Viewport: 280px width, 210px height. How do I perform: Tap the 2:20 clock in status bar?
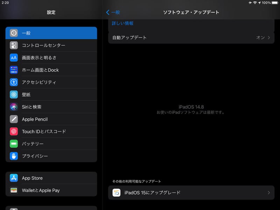pos(5,3)
